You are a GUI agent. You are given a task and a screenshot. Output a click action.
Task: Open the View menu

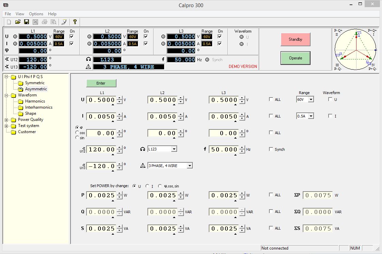click(20, 14)
